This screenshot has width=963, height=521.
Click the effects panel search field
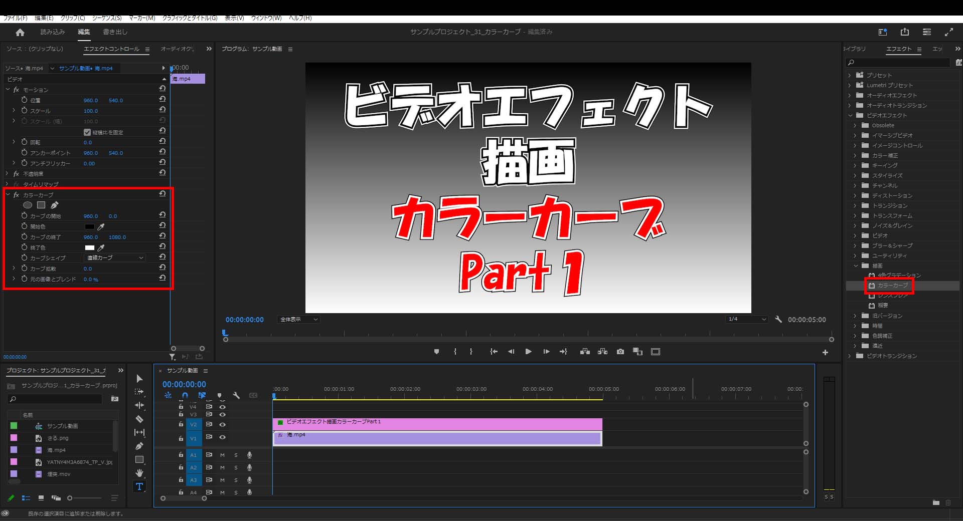(898, 63)
